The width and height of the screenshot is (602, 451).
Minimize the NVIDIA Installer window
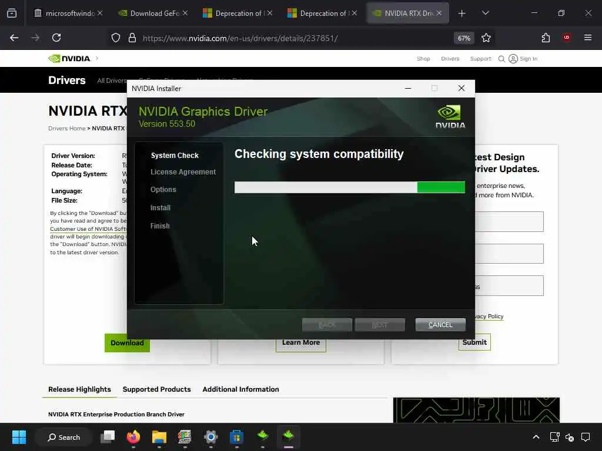408,88
